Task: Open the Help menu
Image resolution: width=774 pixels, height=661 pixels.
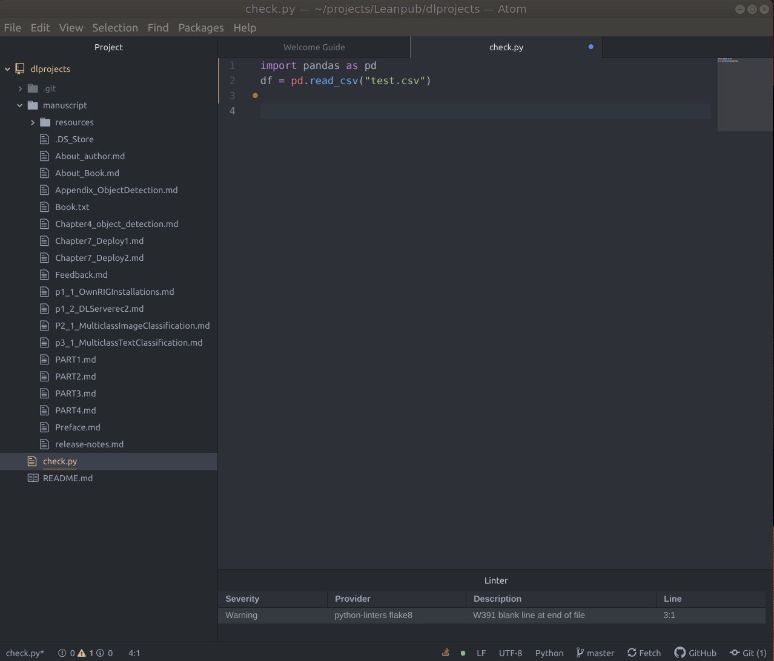Action: 245,28
